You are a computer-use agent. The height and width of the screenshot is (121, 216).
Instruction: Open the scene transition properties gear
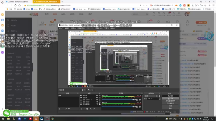pos(159,96)
